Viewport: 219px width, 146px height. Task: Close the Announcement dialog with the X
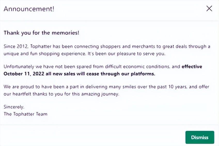[x=209, y=9]
